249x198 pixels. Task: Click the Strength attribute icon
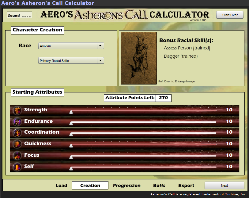tap(17, 110)
